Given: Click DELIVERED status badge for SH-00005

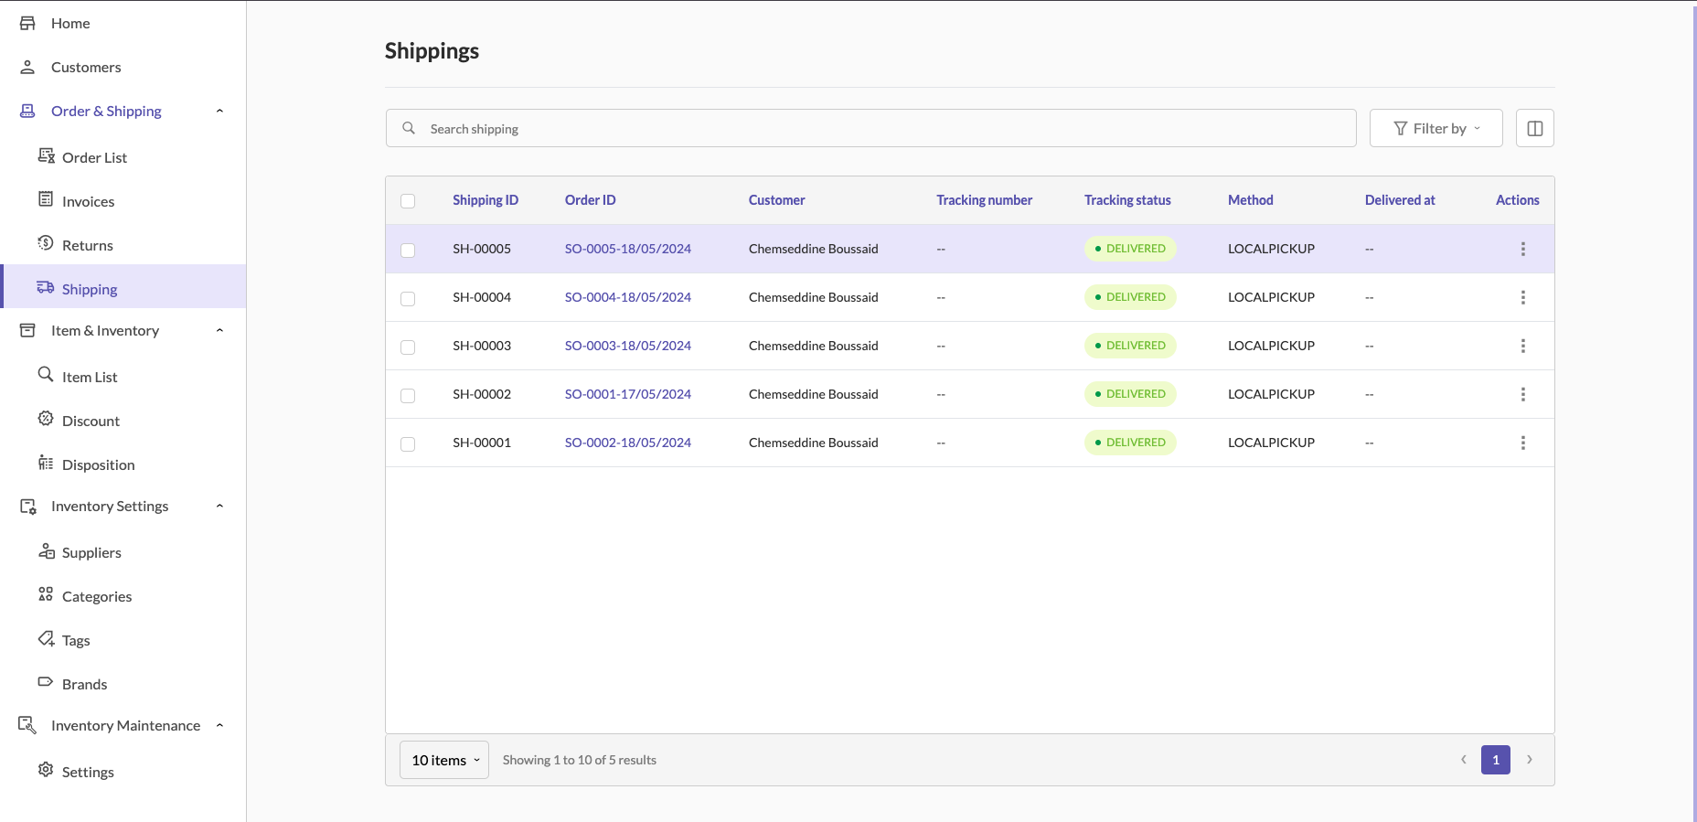Looking at the screenshot, I should (x=1130, y=249).
